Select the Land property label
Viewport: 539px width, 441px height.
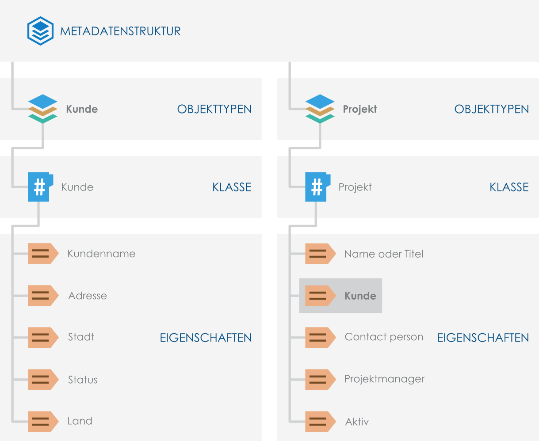point(80,421)
